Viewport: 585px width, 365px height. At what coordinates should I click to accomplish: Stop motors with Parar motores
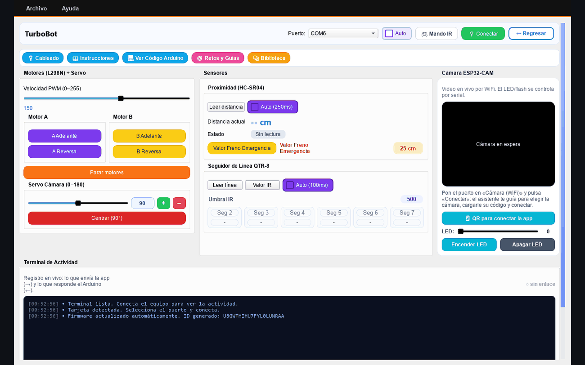(x=107, y=173)
